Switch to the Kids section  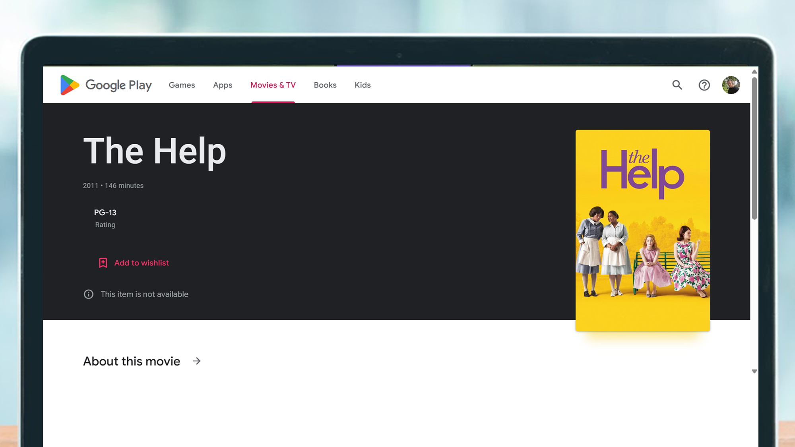pos(362,85)
